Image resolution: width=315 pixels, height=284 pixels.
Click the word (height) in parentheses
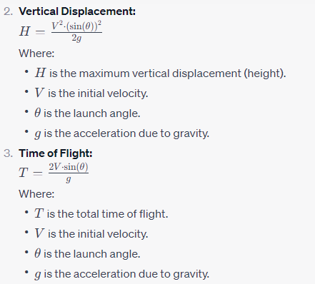pyautogui.click(x=264, y=73)
